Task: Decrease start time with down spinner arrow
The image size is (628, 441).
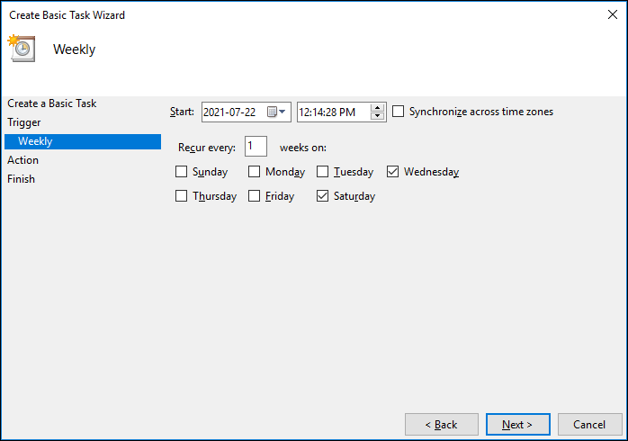Action: click(378, 117)
